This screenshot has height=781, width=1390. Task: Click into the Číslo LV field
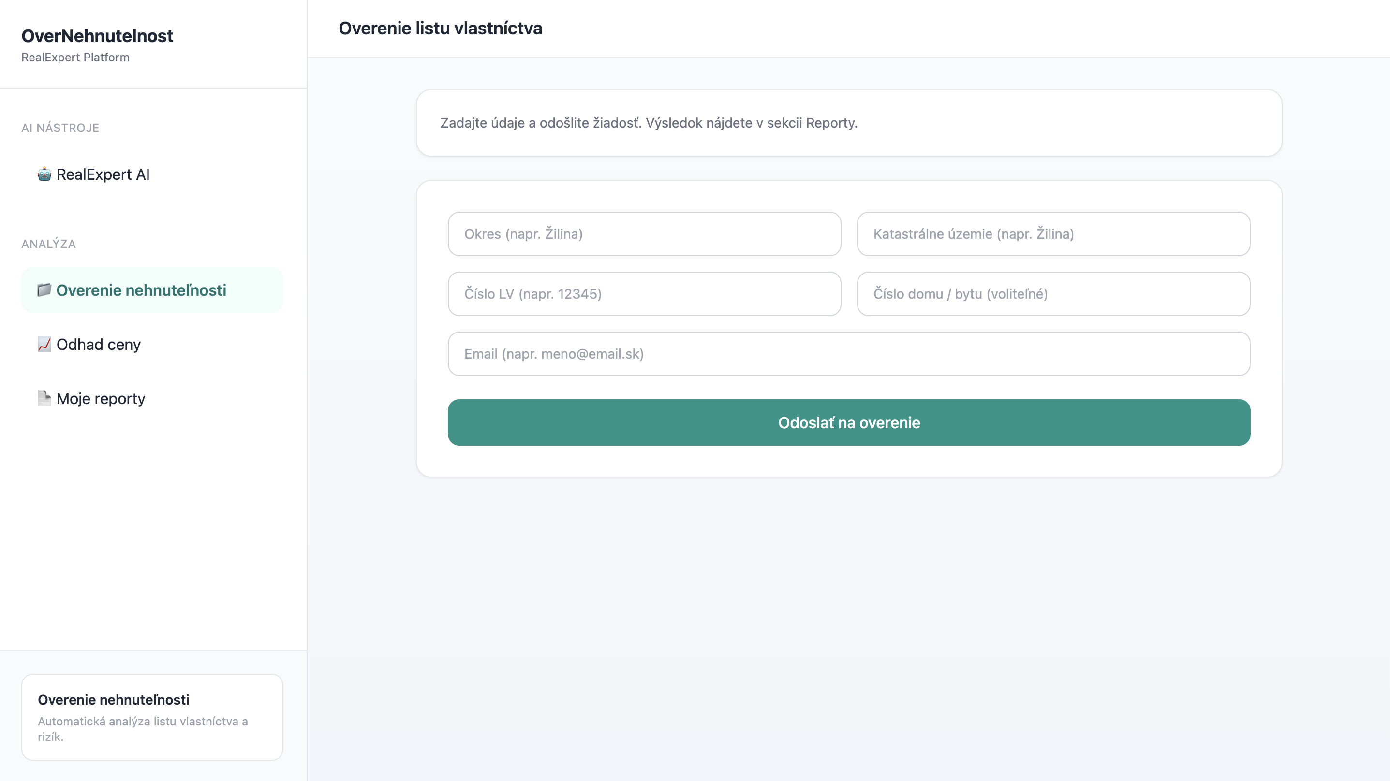click(644, 294)
